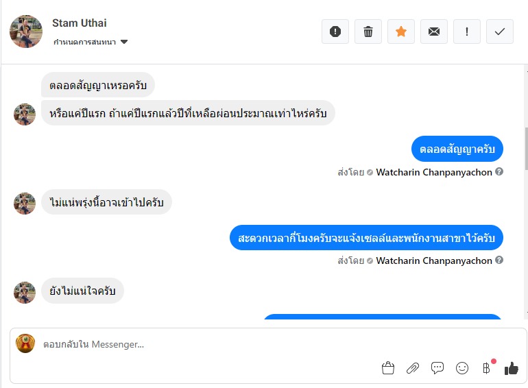Open saved replies speech bubble icon
The width and height of the screenshot is (528, 388).
(437, 368)
